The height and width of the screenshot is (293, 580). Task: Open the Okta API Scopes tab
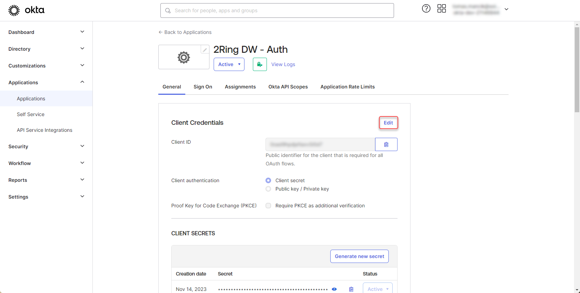point(288,87)
